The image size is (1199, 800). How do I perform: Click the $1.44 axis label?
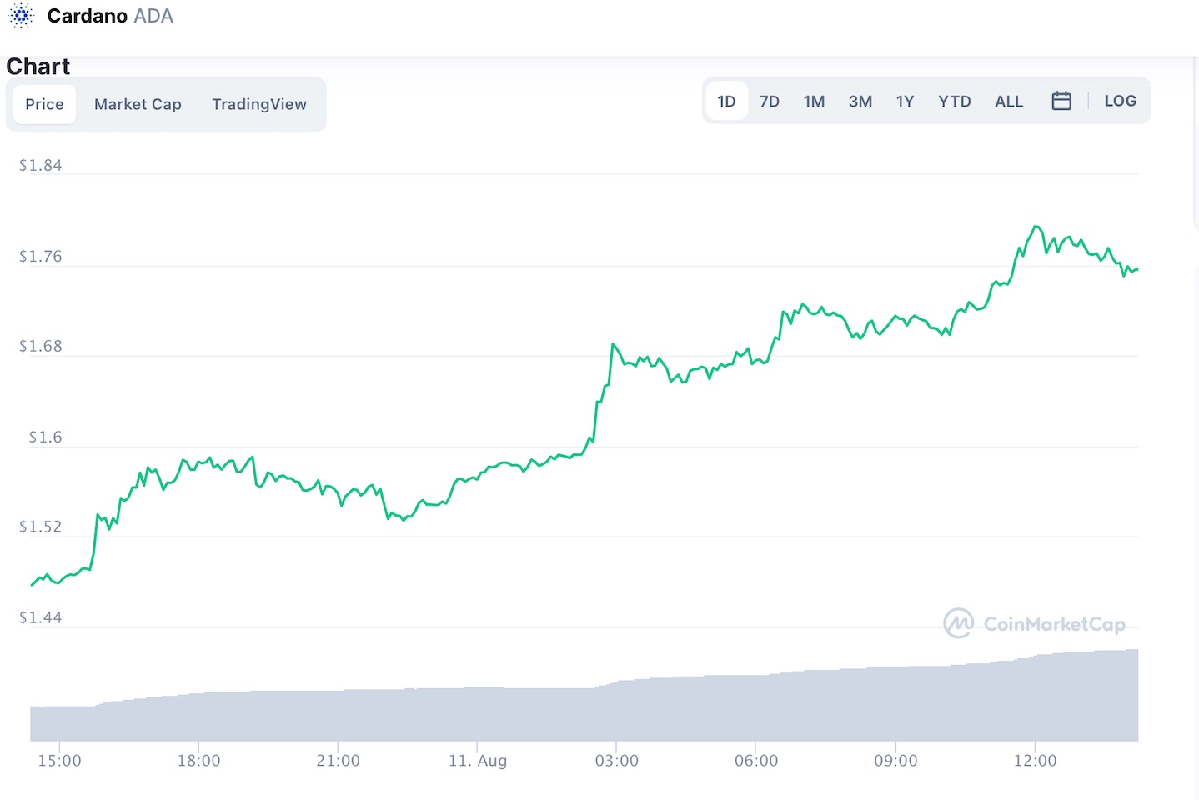[40, 617]
